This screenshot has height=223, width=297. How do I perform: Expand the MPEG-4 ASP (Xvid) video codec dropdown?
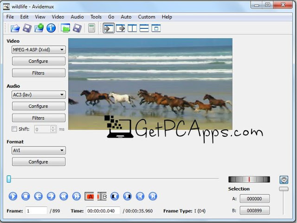click(x=39, y=50)
